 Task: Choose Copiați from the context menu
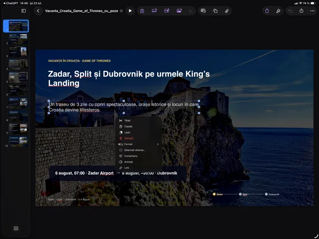click(139, 127)
